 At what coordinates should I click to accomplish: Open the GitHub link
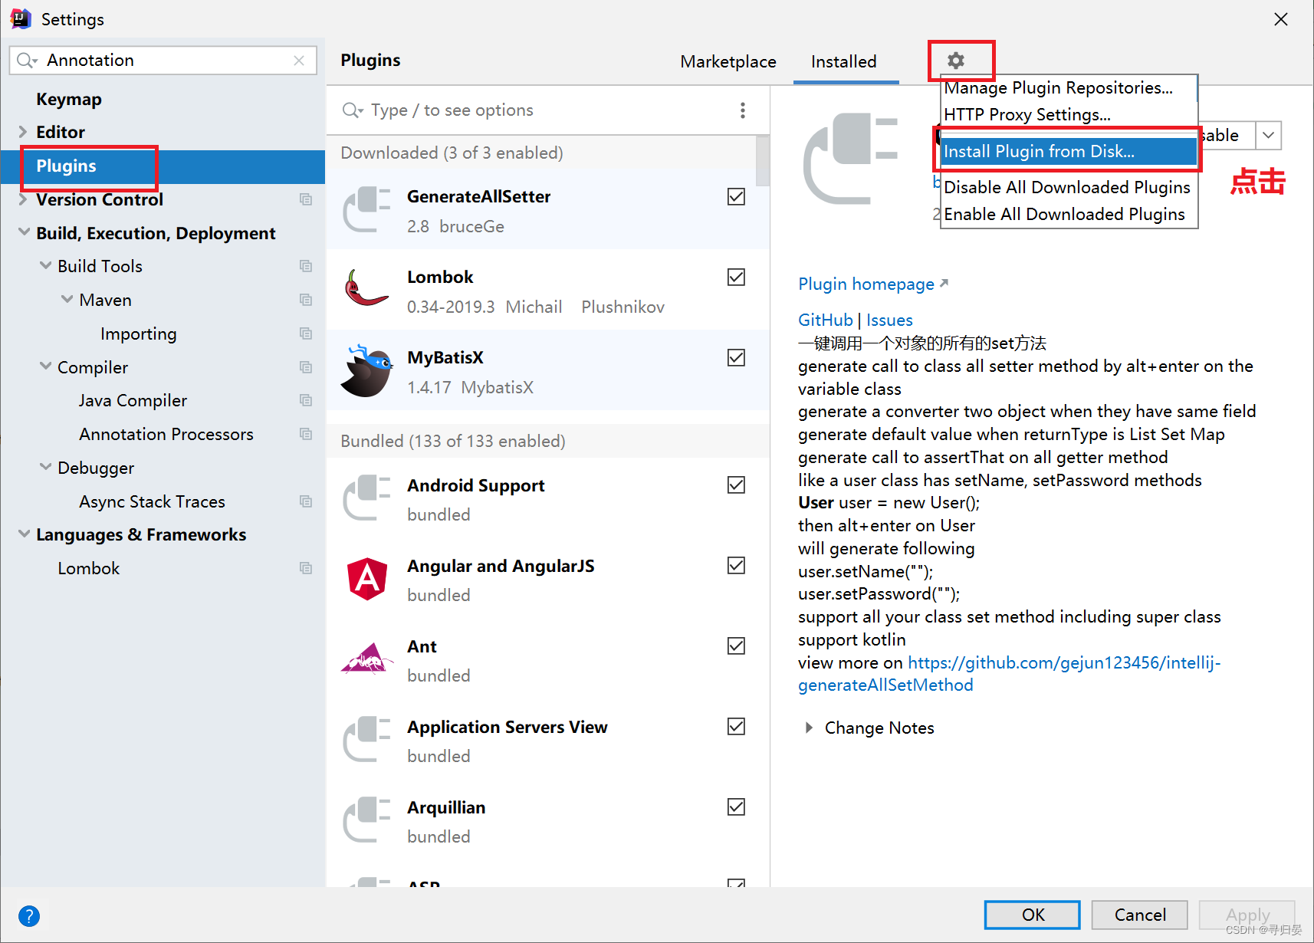(x=826, y=320)
